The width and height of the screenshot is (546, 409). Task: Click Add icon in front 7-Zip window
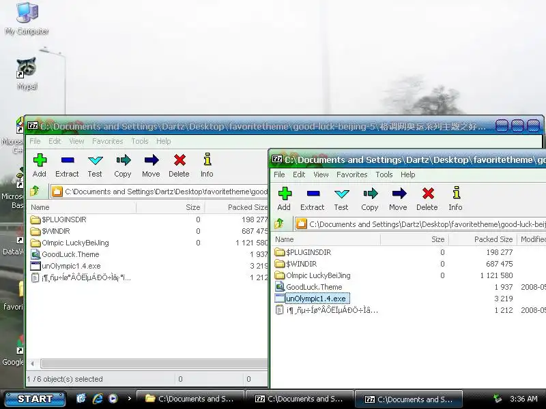tap(285, 194)
